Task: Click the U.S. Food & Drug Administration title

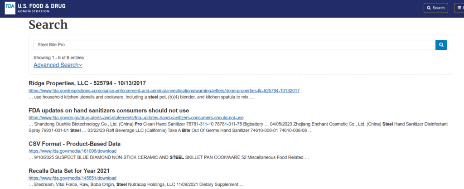Action: (42, 8)
